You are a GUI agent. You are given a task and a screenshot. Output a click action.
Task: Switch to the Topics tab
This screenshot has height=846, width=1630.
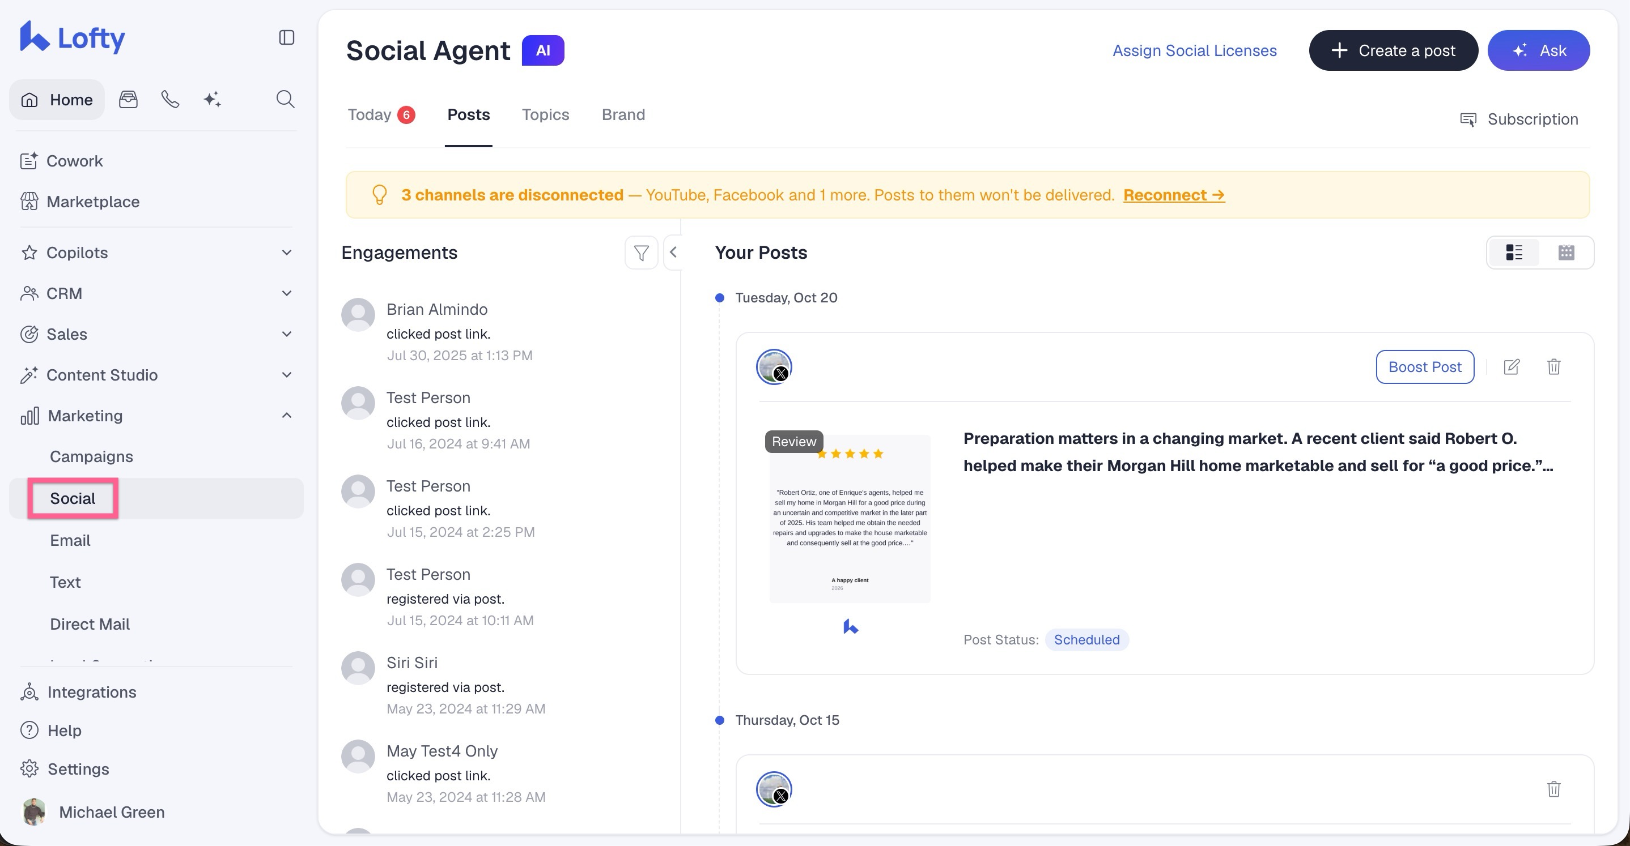(545, 114)
